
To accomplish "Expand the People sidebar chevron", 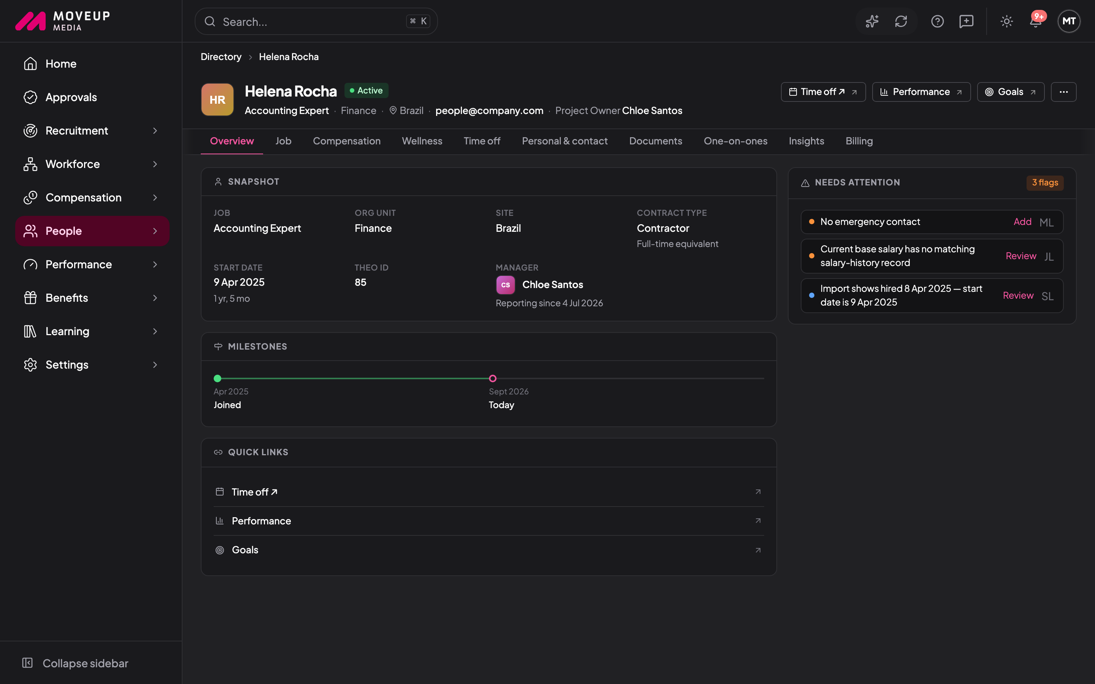I will (155, 231).
